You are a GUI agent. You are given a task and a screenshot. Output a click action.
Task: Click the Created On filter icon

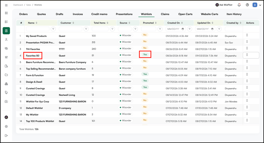[x=190, y=29]
